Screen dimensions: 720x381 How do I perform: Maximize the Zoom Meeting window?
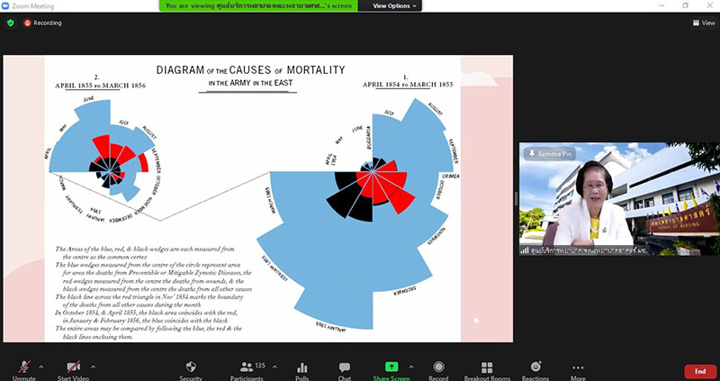tap(685, 5)
